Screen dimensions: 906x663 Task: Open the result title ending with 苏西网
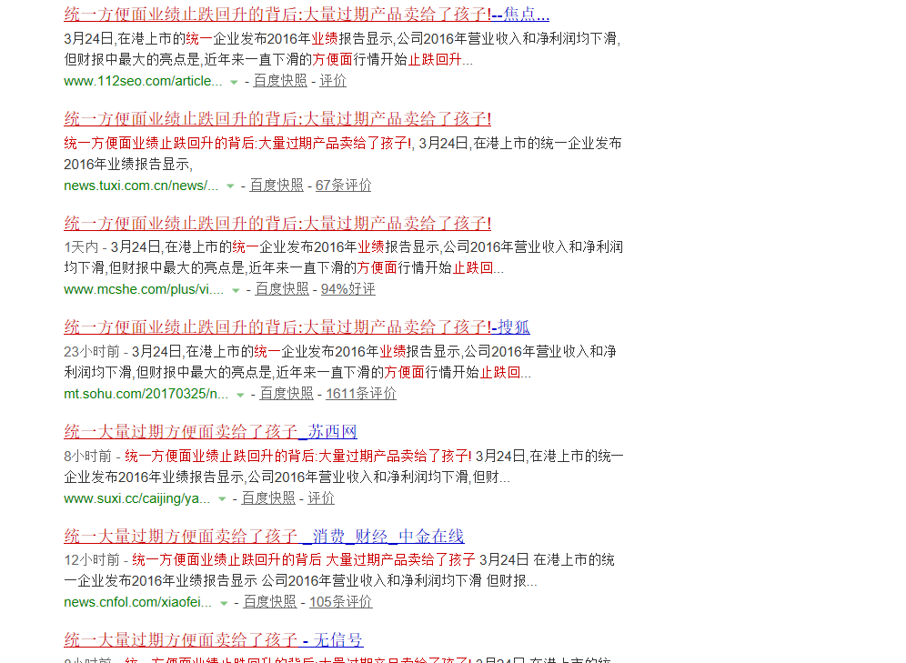pyautogui.click(x=210, y=431)
